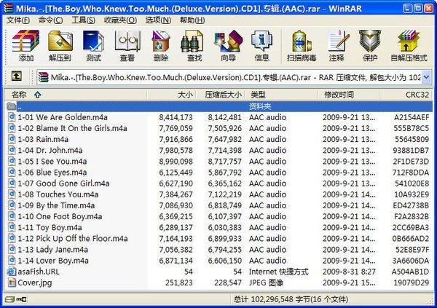Click the file icon of 1-03 Rain.m4a
This screenshot has width=437, height=308.
point(12,139)
